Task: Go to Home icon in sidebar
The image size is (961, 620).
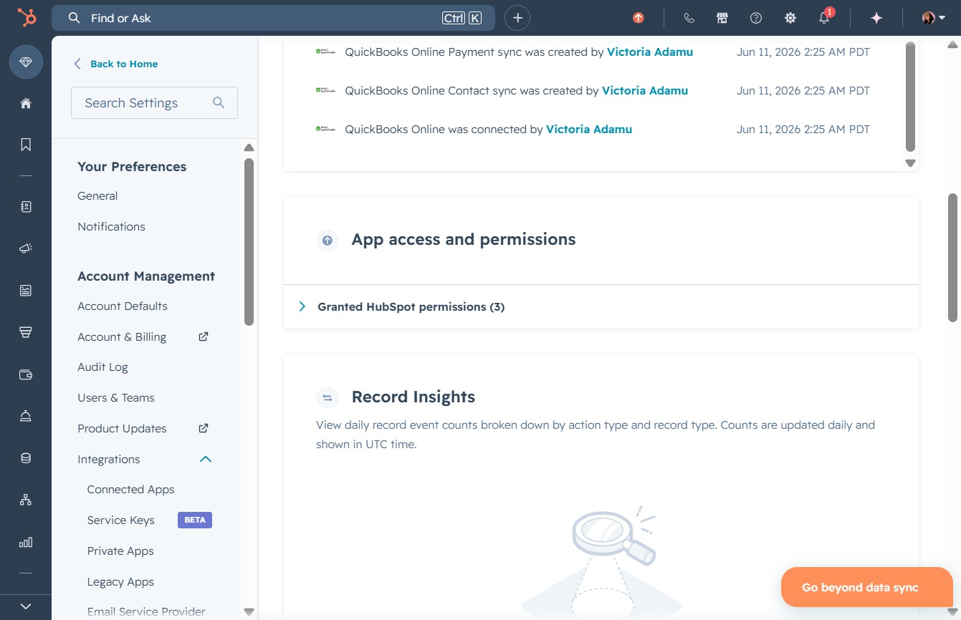Action: 26,104
